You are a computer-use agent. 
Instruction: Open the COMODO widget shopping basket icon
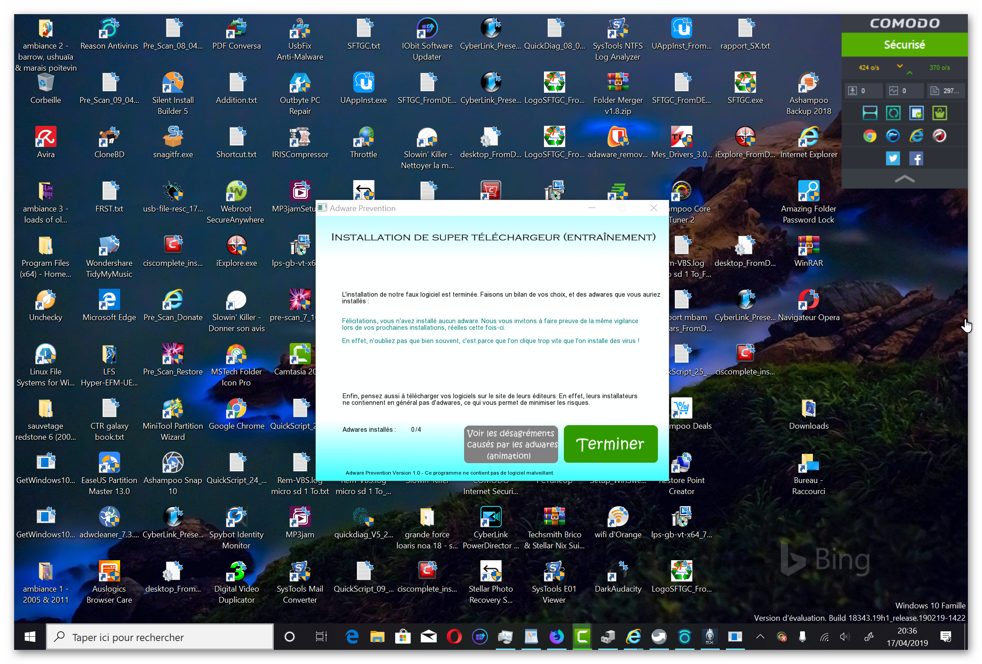940,113
